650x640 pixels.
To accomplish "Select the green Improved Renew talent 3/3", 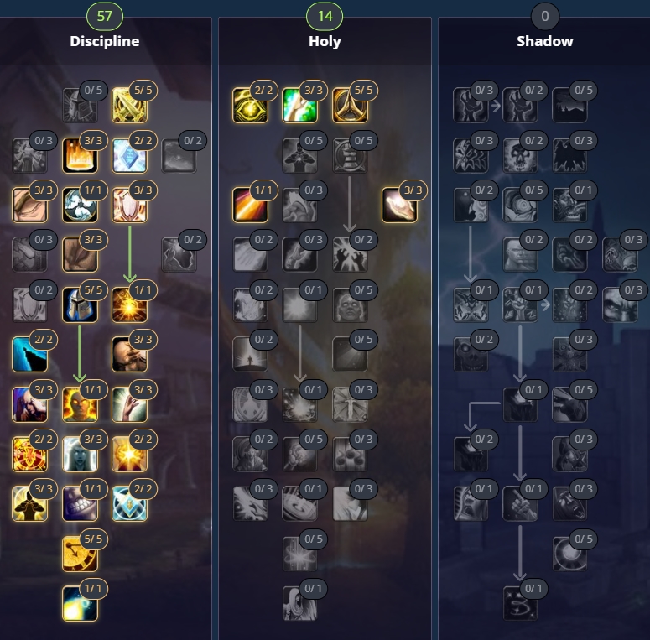I will tap(299, 105).
